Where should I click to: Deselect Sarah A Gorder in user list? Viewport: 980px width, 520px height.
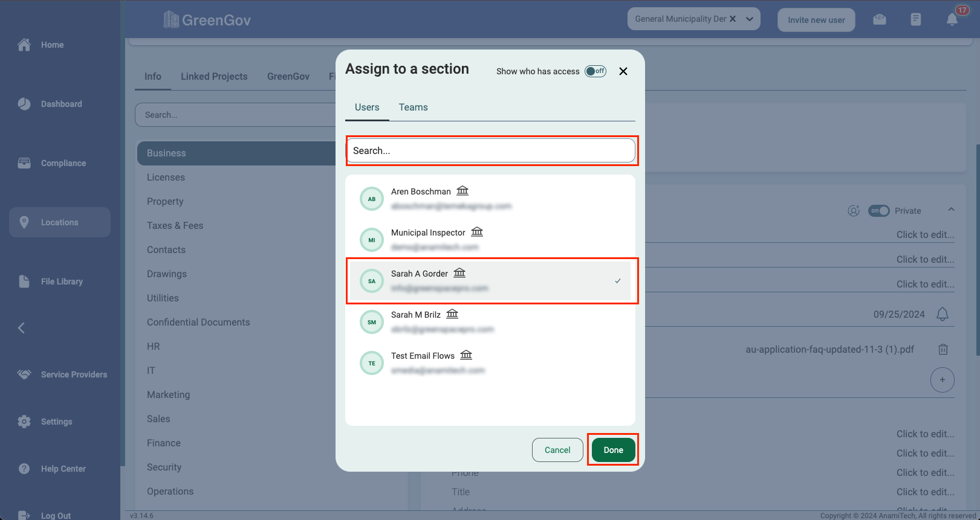pyautogui.click(x=490, y=281)
